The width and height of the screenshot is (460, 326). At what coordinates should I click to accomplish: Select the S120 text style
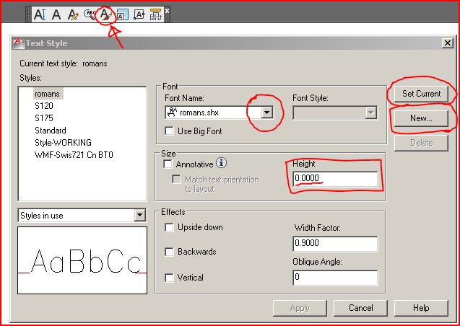pos(44,106)
